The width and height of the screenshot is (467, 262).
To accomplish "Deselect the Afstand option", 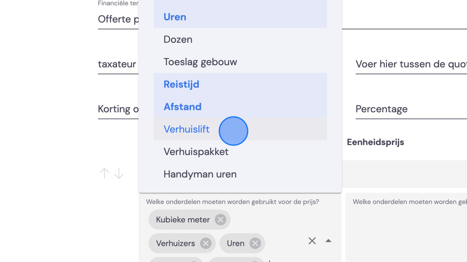I will [240, 107].
